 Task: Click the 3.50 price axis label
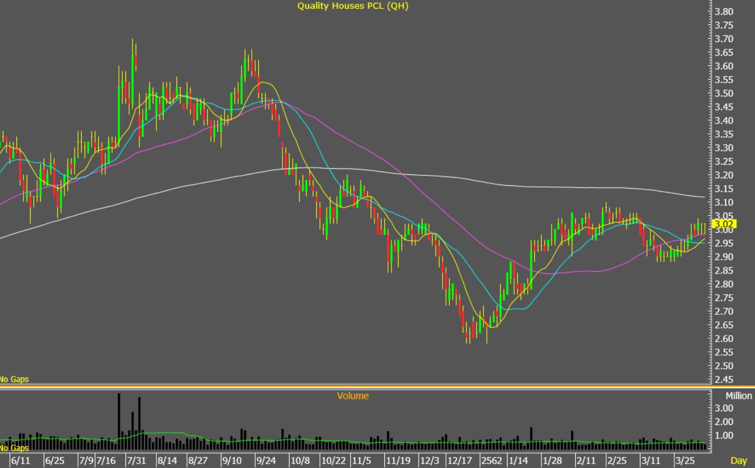(x=723, y=93)
